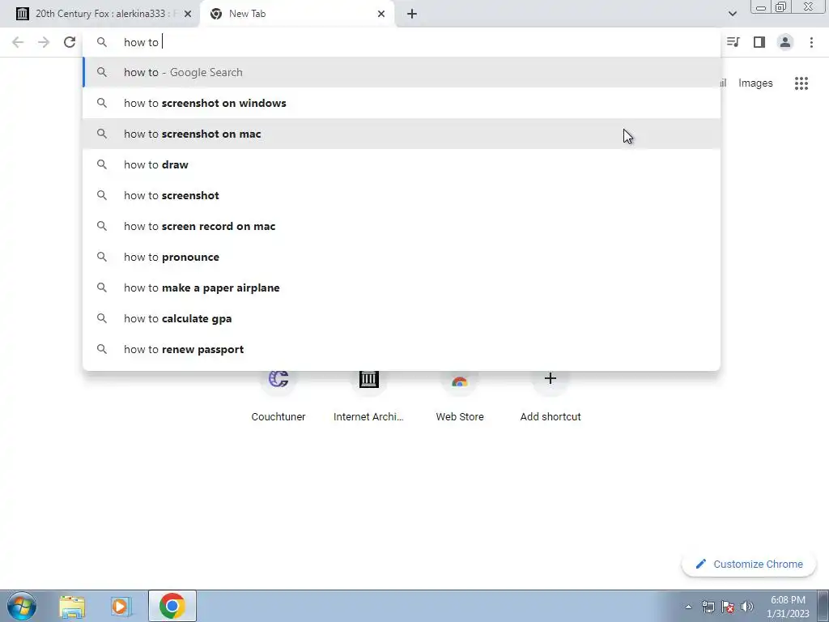Choose suggestion 'how to screenshot on mac'
The height and width of the screenshot is (622, 829).
pyautogui.click(x=402, y=134)
